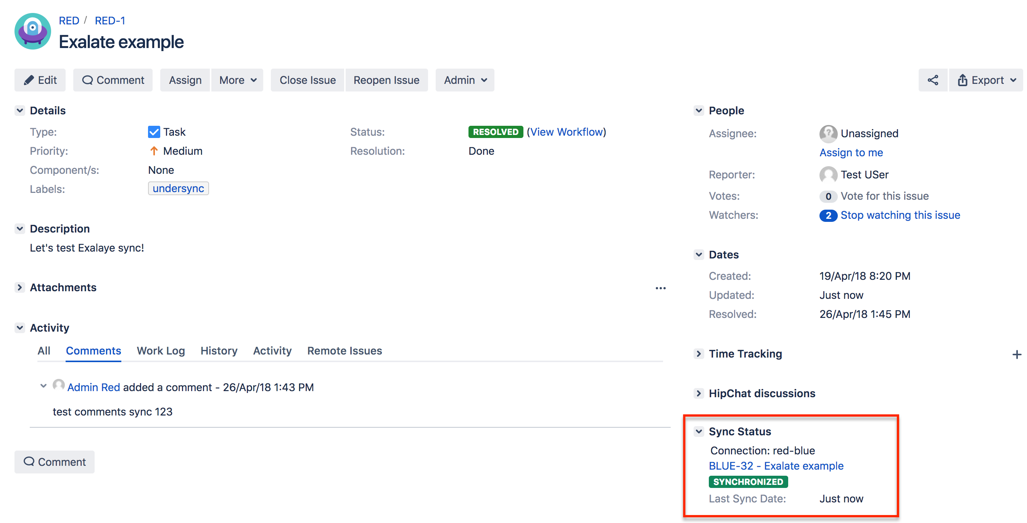Switch to the History tab
The height and width of the screenshot is (523, 1027).
[x=219, y=351]
